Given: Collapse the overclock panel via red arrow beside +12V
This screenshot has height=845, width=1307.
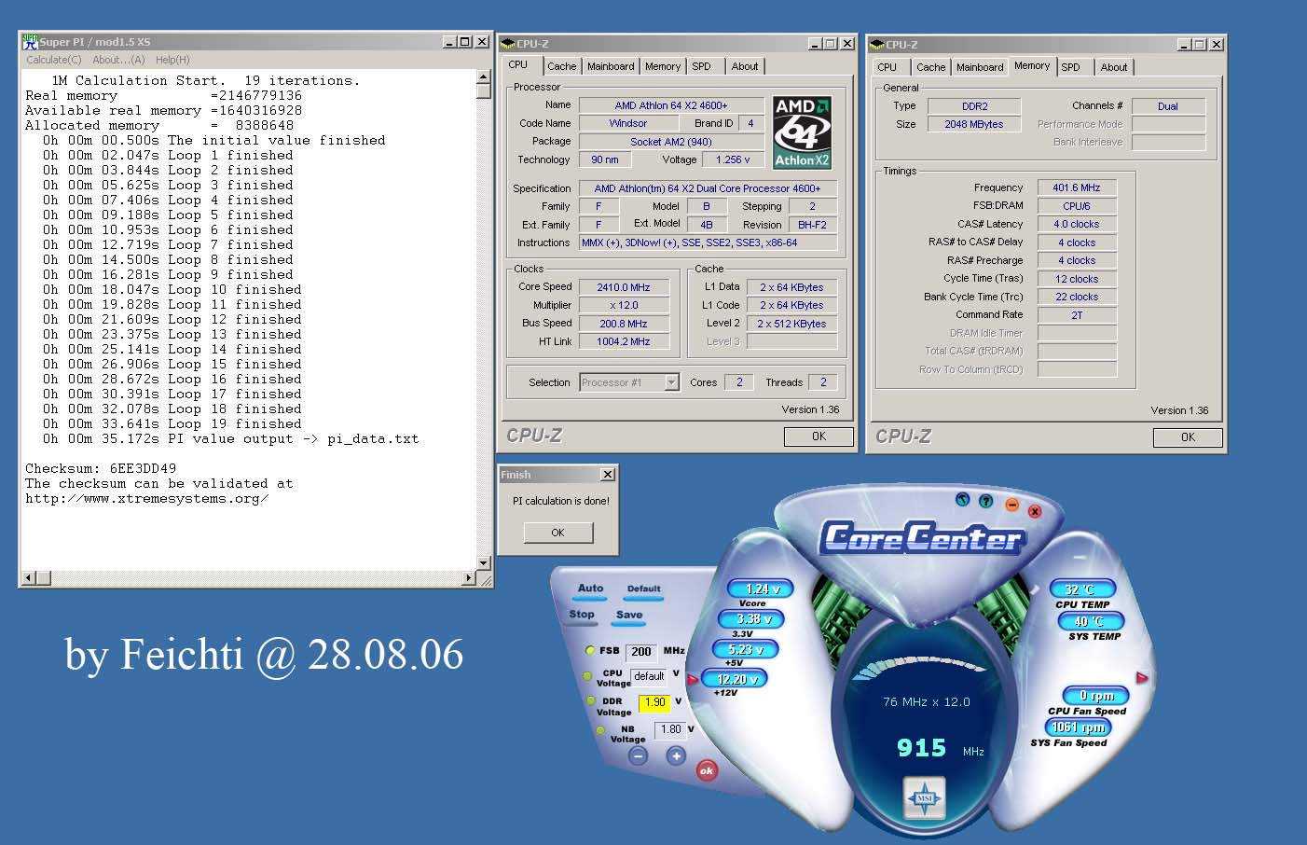Looking at the screenshot, I should [693, 679].
